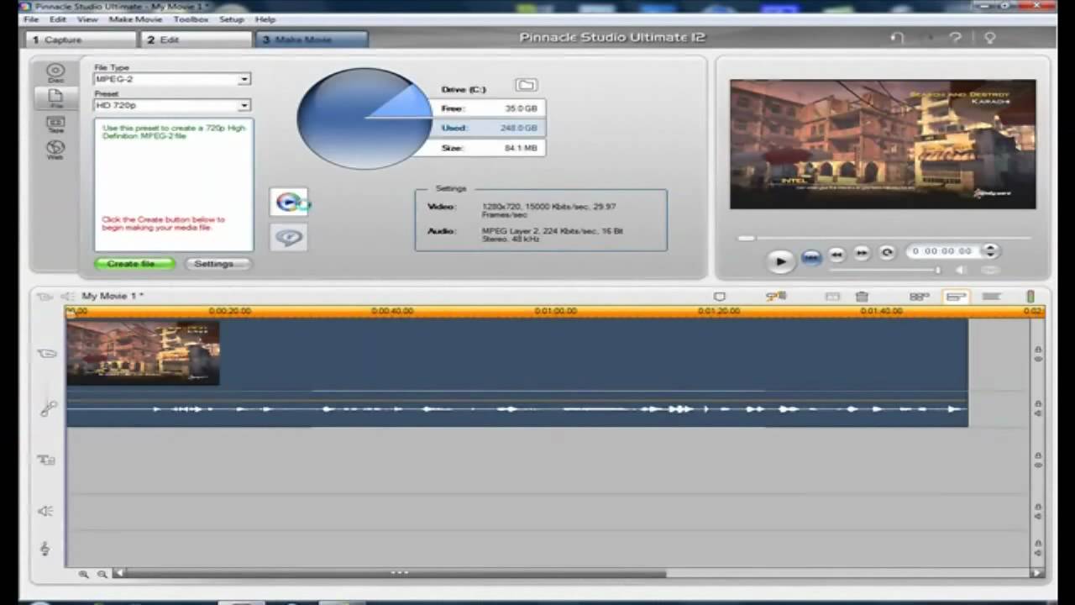Click the timeline horizontal scrollbar

pos(396,574)
